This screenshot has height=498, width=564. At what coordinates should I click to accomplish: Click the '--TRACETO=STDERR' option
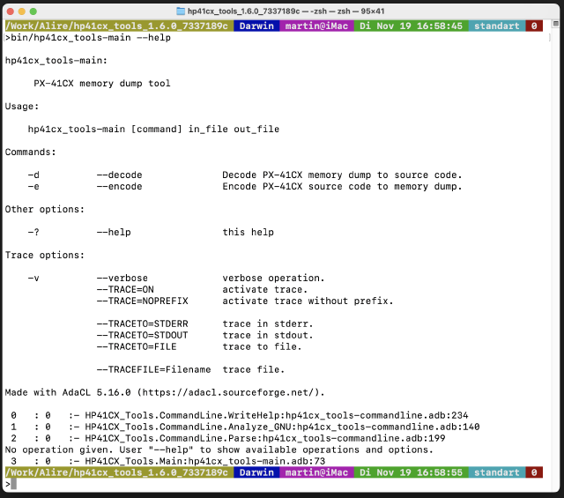[x=142, y=323]
